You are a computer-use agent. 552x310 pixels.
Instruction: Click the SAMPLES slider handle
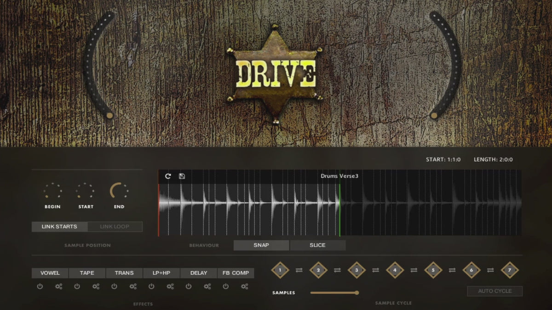click(356, 293)
